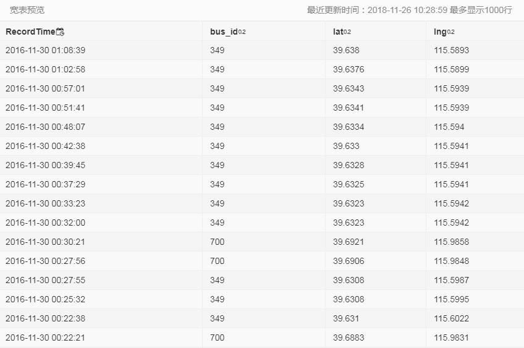
Task: Click timestamp 2016-11-30 00:30:21
Action: coord(45,242)
